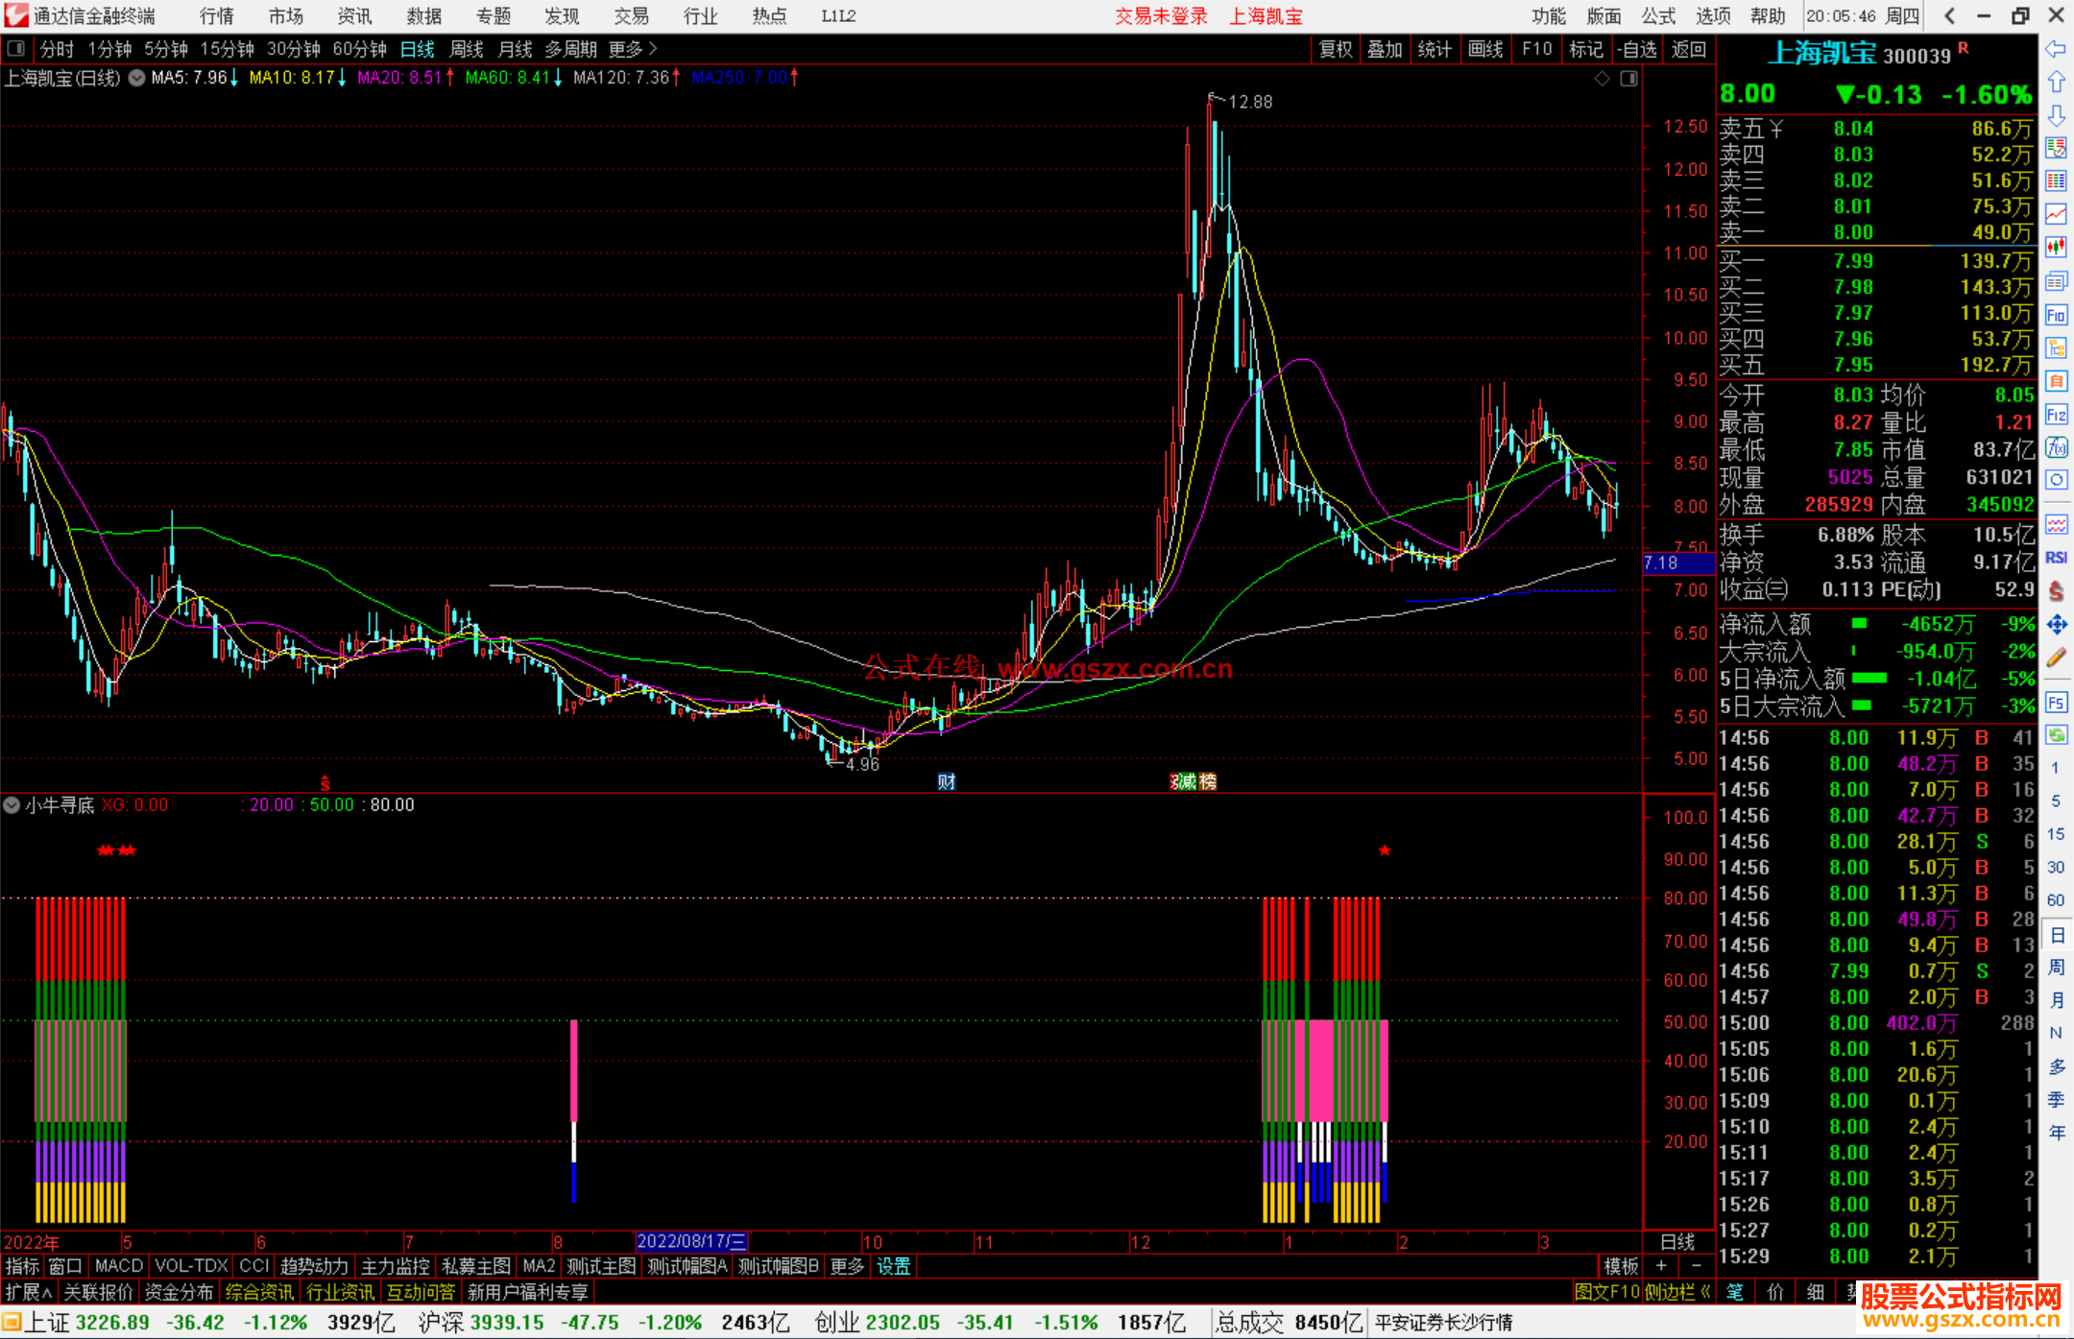Open the f(x) formula sidebar icon
The image size is (2074, 1339).
click(x=2056, y=447)
